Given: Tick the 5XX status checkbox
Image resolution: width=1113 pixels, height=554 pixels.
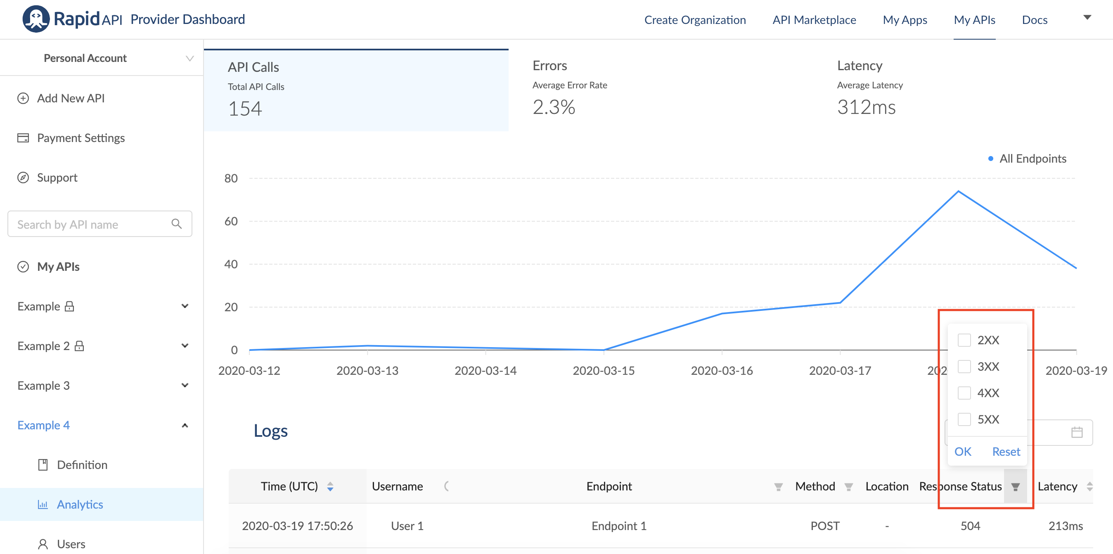Looking at the screenshot, I should tap(964, 419).
